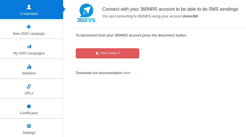
Task: Go to New SMS campaign tab
Action: click(29, 34)
